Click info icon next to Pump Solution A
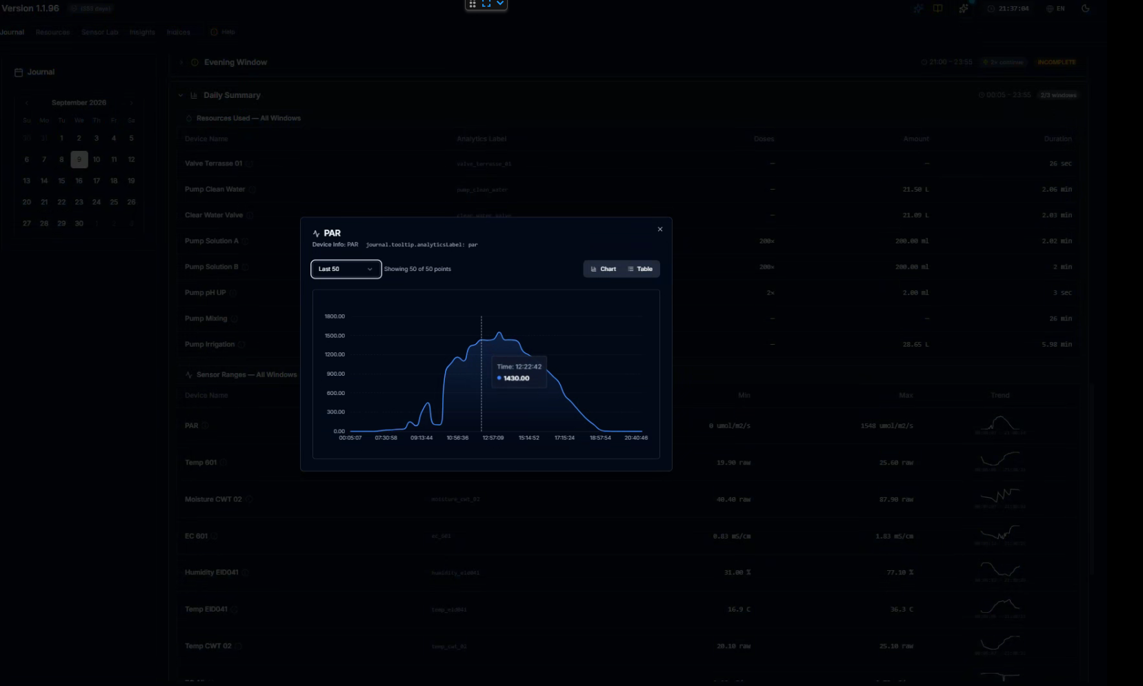This screenshot has height=686, width=1143. 245,241
